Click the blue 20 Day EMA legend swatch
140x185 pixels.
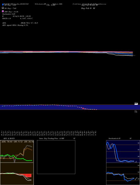[x=3, y=4]
